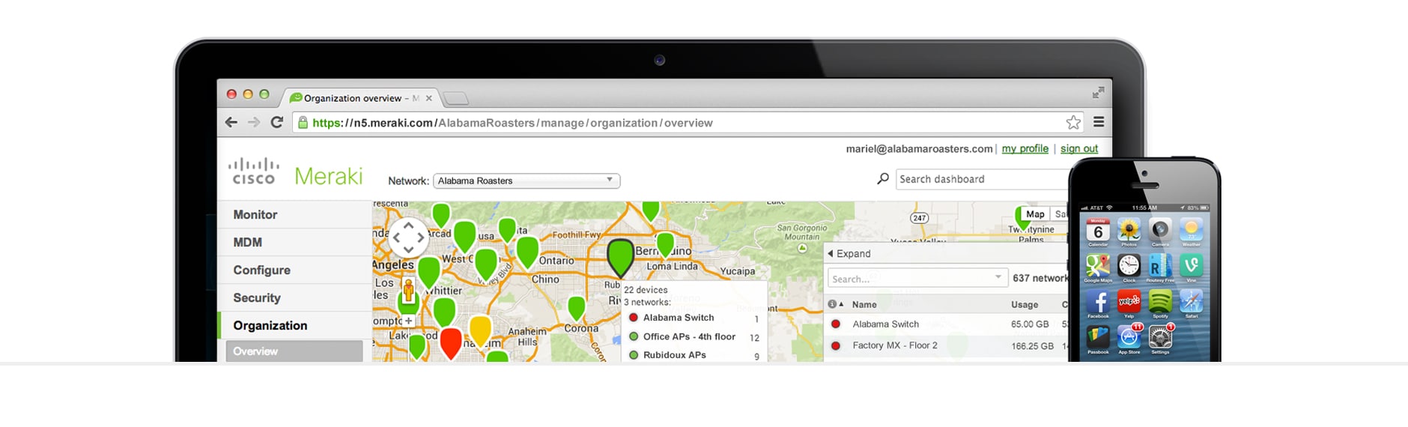
Task: Open Passbook on the iPhone
Action: pos(1098,338)
